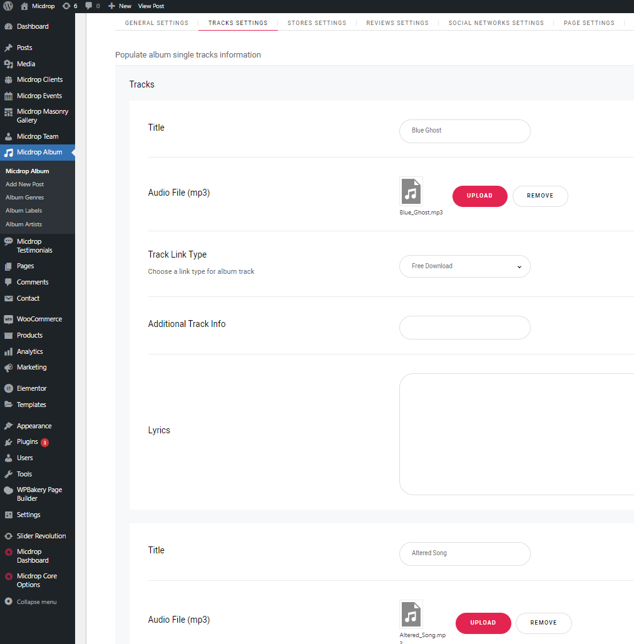Remove the Blue_Ghost.mp3 audio file
The width and height of the screenshot is (634, 644).
(x=540, y=196)
